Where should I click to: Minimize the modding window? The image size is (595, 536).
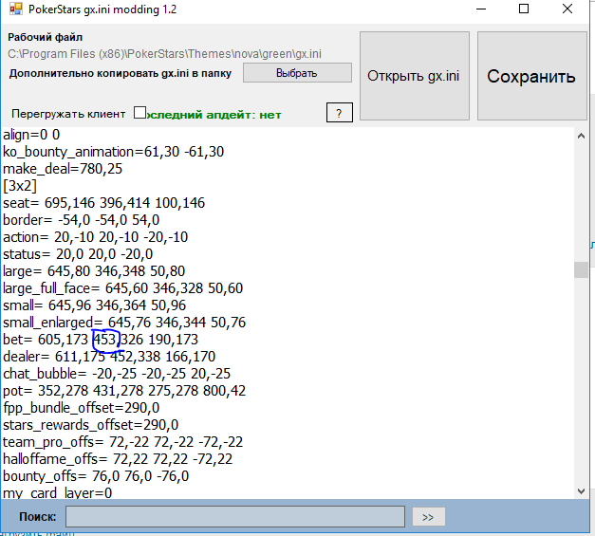[481, 9]
